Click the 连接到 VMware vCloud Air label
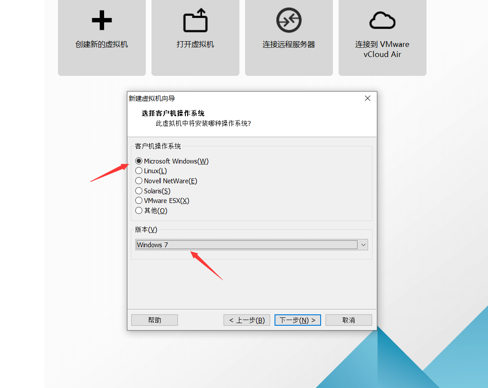 [382, 49]
